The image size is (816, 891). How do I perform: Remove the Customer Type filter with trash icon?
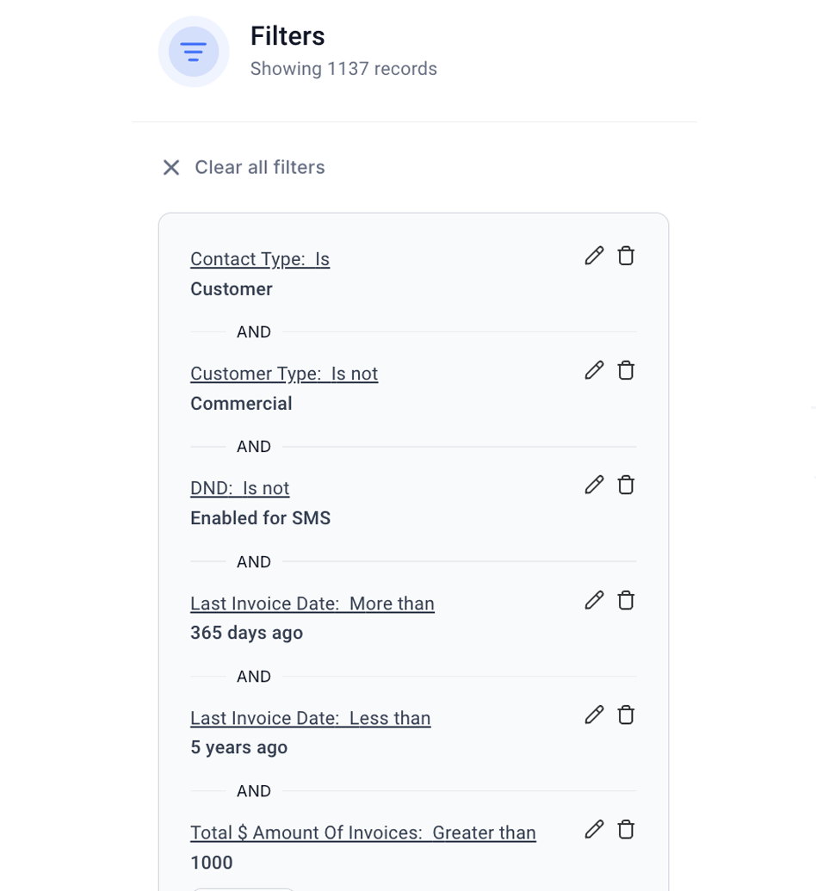pyautogui.click(x=626, y=370)
